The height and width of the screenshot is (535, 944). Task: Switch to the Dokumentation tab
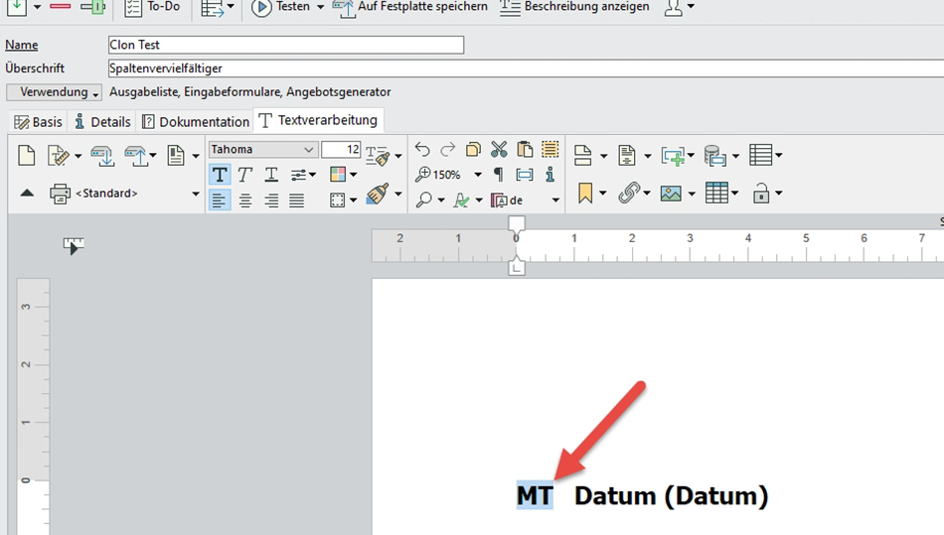coord(196,122)
